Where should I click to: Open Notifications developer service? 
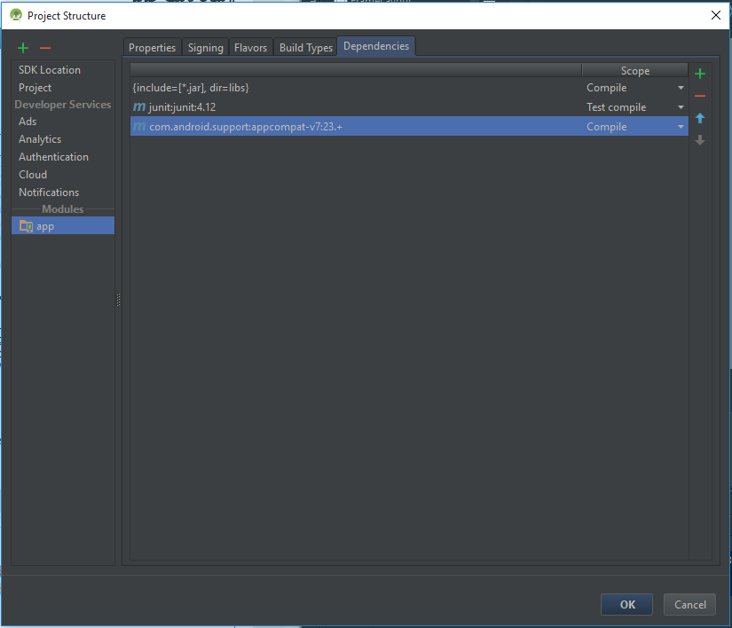pos(49,192)
